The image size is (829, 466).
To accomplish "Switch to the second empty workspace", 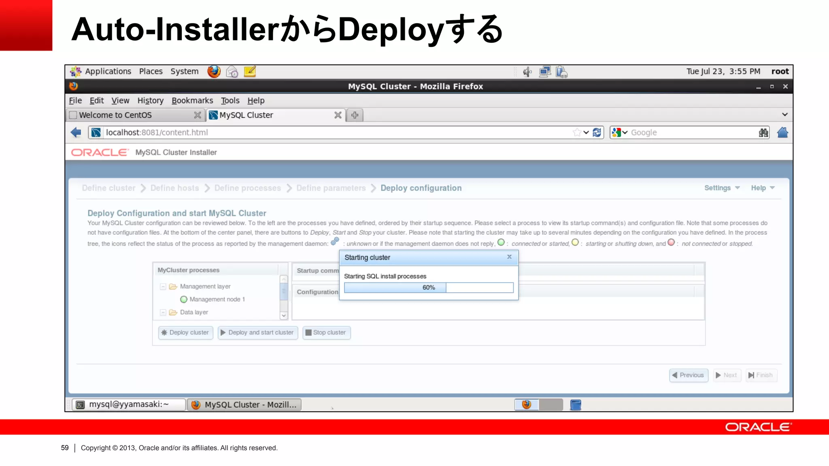I will (x=551, y=405).
